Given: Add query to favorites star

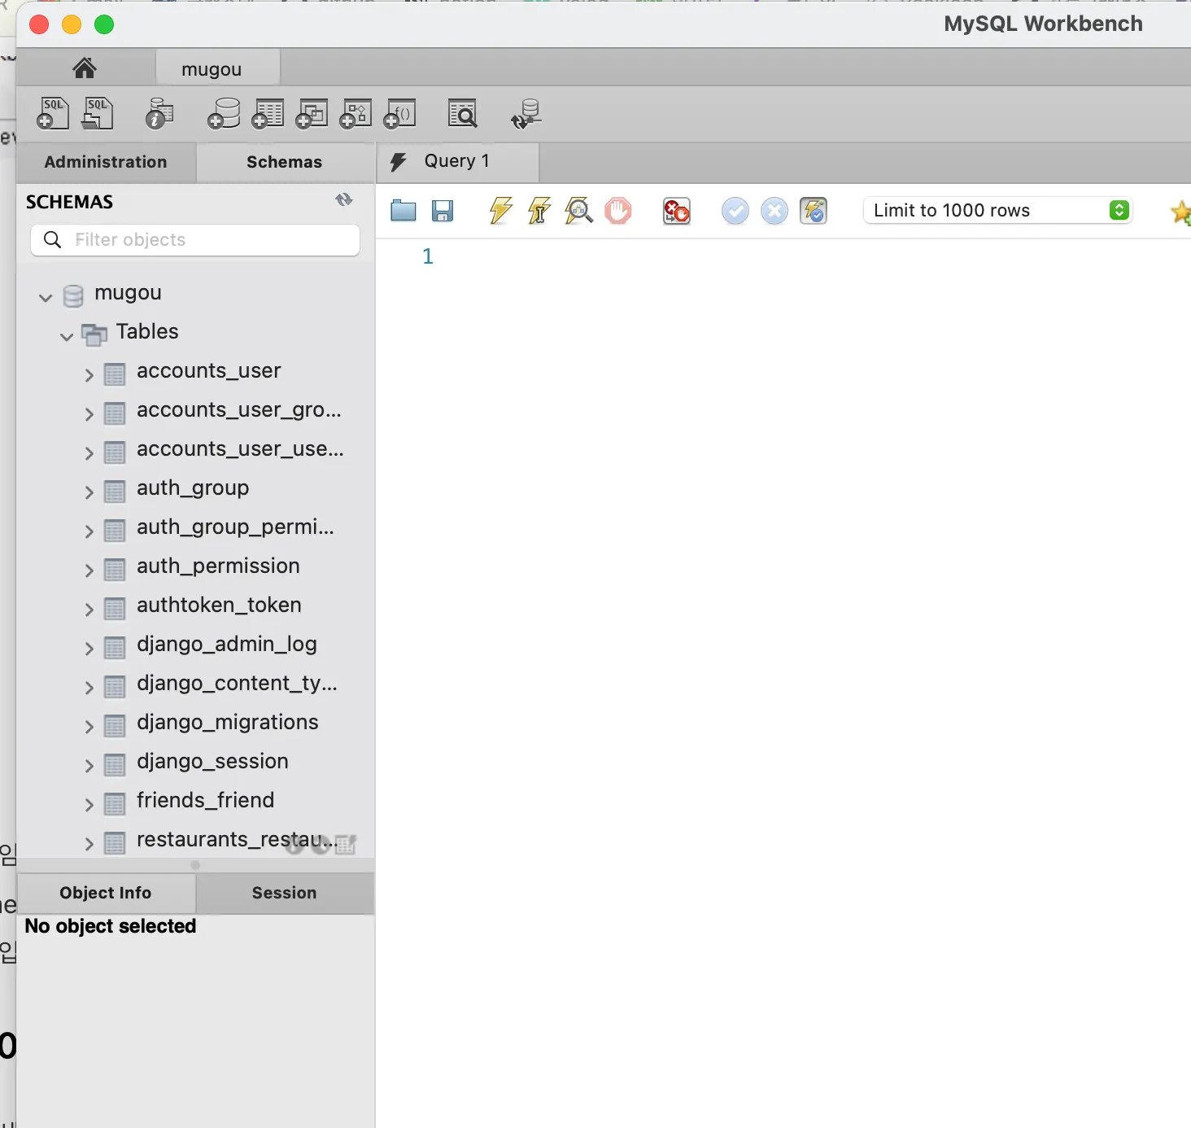Looking at the screenshot, I should tap(1180, 212).
